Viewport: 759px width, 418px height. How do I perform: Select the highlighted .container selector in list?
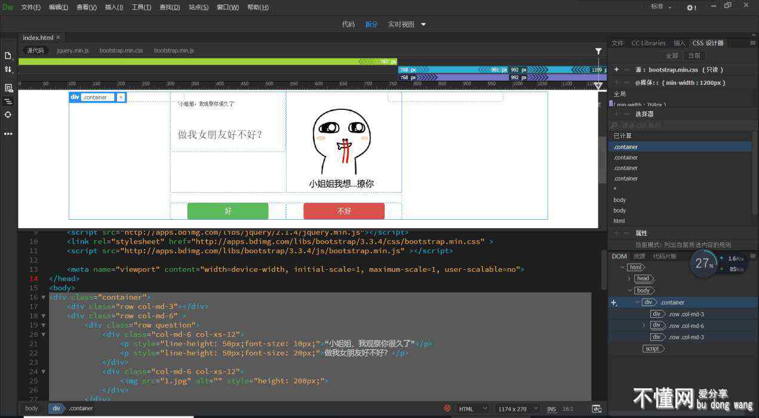pyautogui.click(x=680, y=147)
